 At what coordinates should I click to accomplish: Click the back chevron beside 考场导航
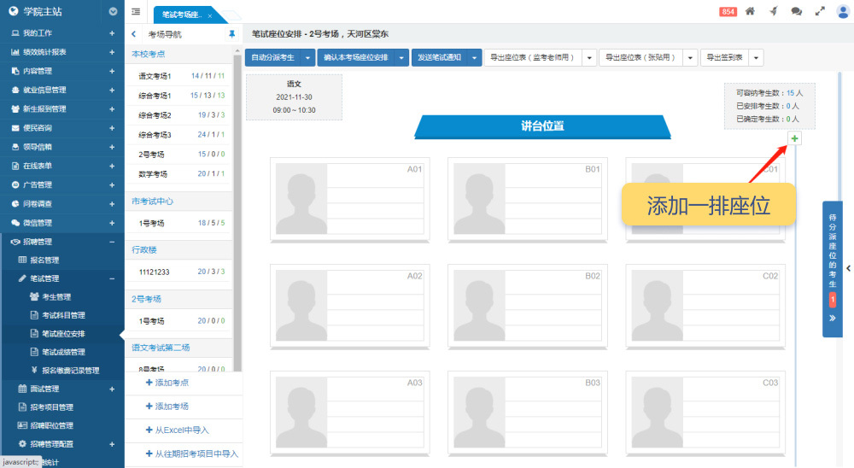pos(134,35)
